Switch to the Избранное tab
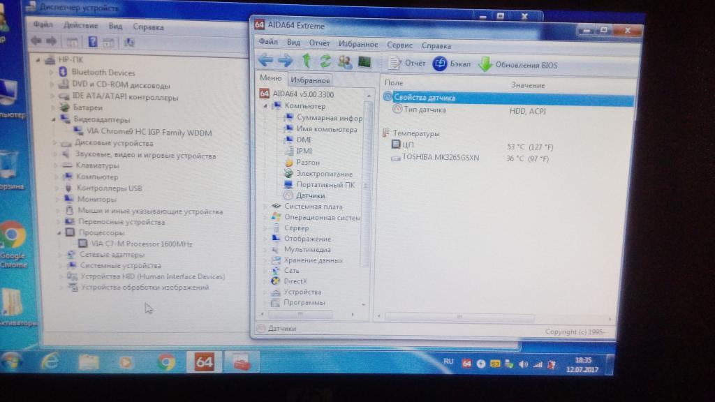 310,80
